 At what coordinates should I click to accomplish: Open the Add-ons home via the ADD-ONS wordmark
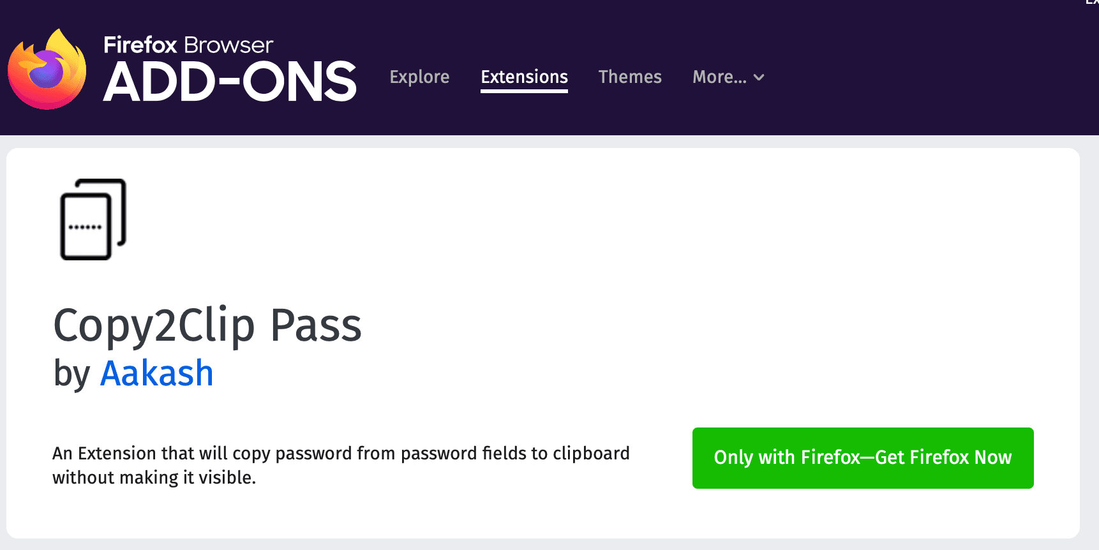coord(230,80)
